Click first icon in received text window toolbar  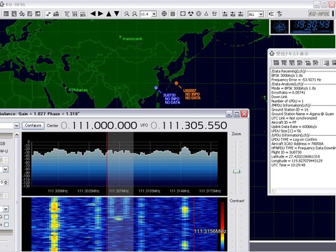tap(276, 62)
